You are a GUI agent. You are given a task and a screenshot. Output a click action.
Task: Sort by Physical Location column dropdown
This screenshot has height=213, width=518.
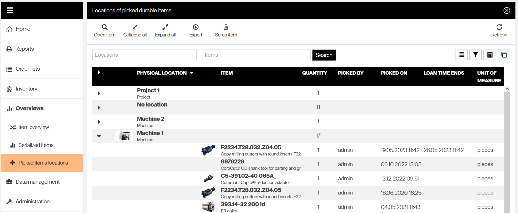tap(192, 73)
